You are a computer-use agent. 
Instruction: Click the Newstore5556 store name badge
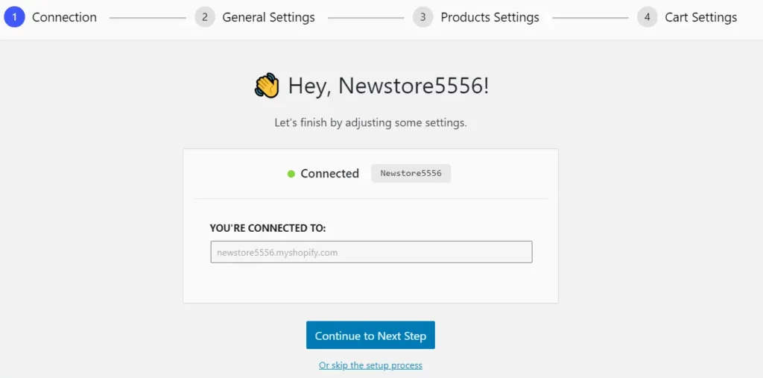pos(411,174)
